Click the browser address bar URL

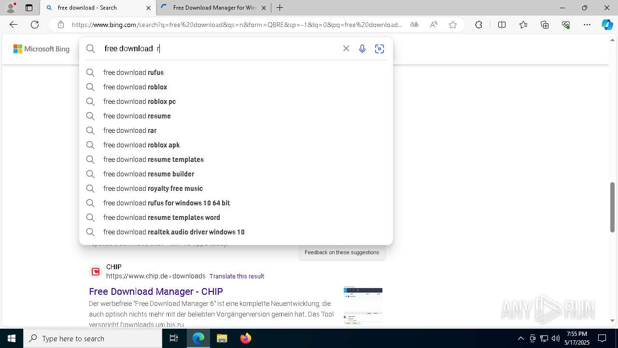[x=237, y=25]
